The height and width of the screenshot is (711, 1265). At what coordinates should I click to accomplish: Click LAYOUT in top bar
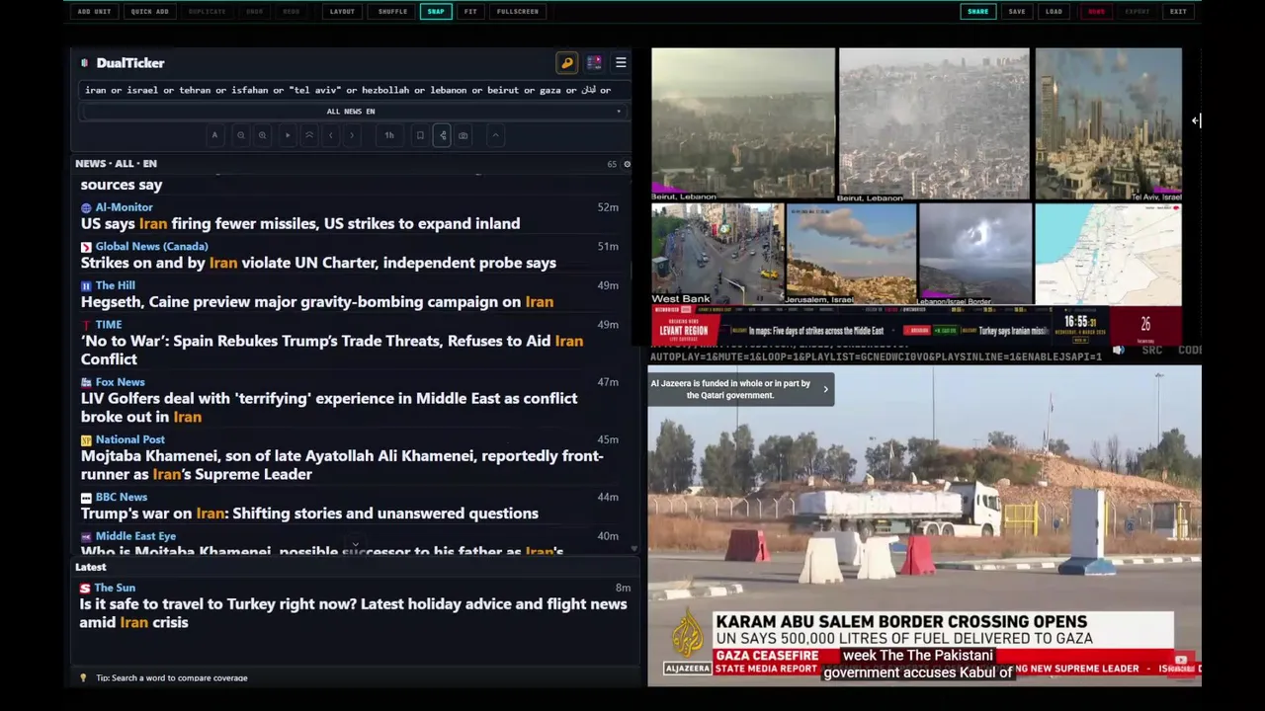click(342, 12)
